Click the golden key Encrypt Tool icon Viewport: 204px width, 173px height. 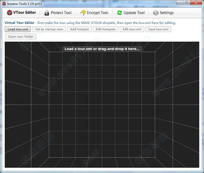pyautogui.click(x=83, y=13)
